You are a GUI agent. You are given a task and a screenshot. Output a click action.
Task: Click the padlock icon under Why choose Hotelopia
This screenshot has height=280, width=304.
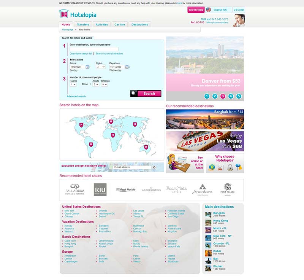(x=230, y=167)
